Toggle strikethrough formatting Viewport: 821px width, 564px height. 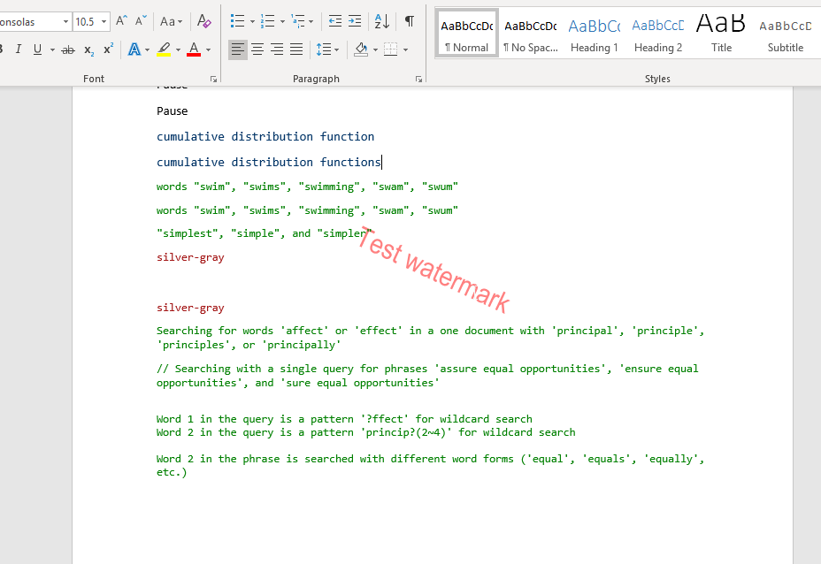pyautogui.click(x=67, y=48)
